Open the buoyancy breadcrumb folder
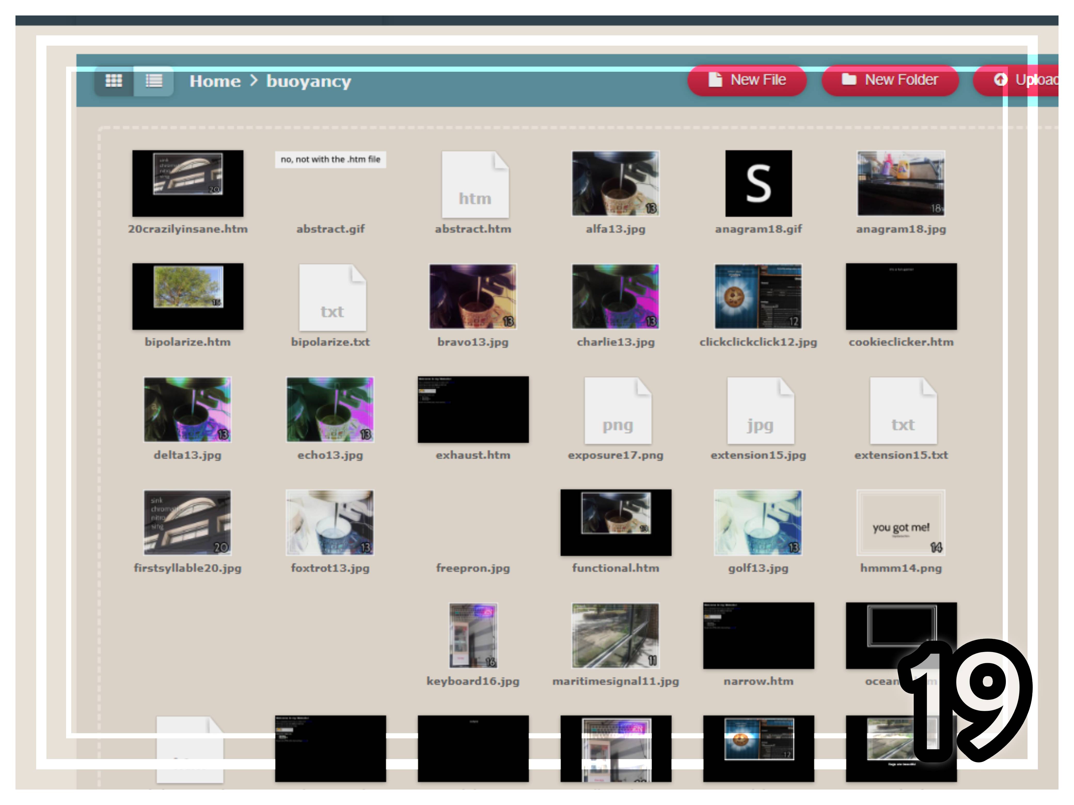The image size is (1074, 805). pyautogui.click(x=308, y=81)
